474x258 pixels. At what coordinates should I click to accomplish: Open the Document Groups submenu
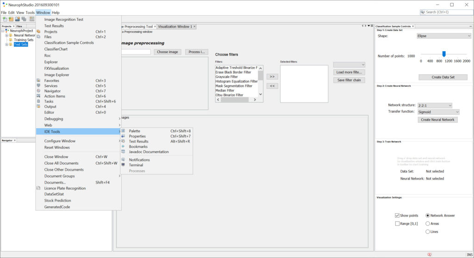[79, 176]
